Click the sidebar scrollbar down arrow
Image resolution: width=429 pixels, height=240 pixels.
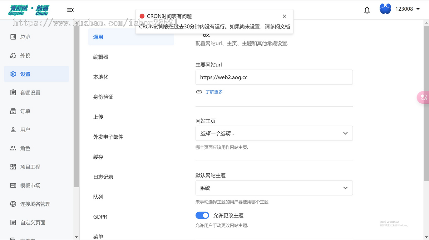[x=76, y=237]
